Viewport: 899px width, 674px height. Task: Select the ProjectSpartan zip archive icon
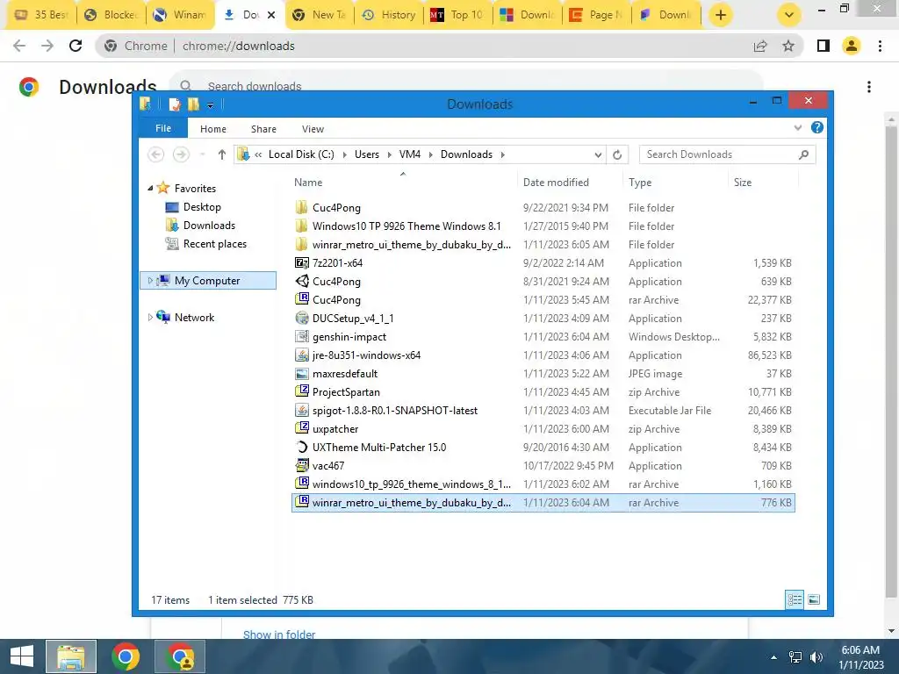302,391
